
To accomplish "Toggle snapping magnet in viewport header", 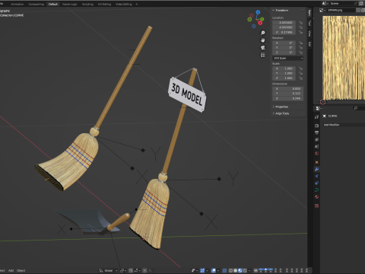I will pyautogui.click(x=131, y=270).
